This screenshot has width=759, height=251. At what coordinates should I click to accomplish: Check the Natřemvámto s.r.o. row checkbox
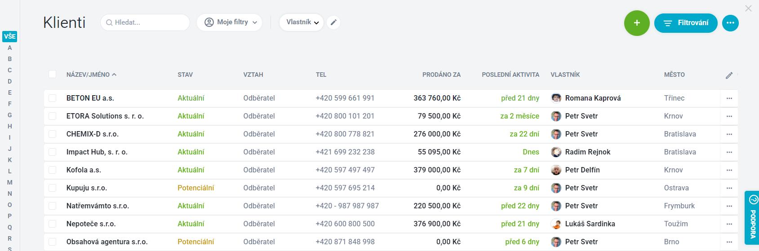point(53,206)
